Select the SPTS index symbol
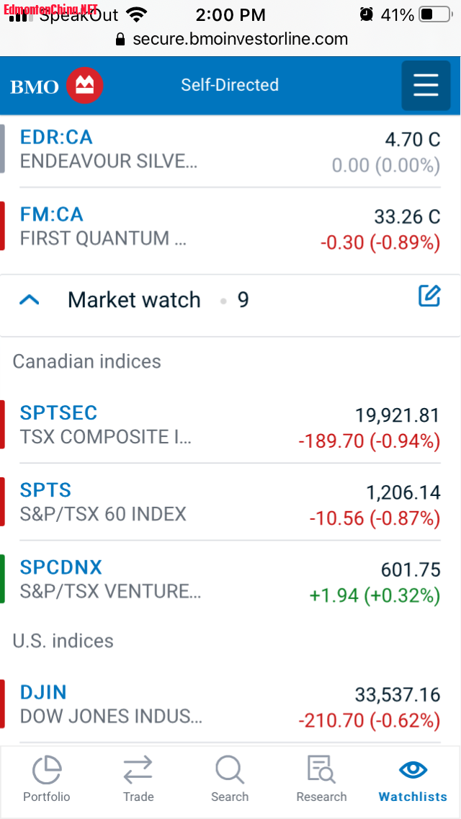The width and height of the screenshot is (461, 819). pos(45,490)
